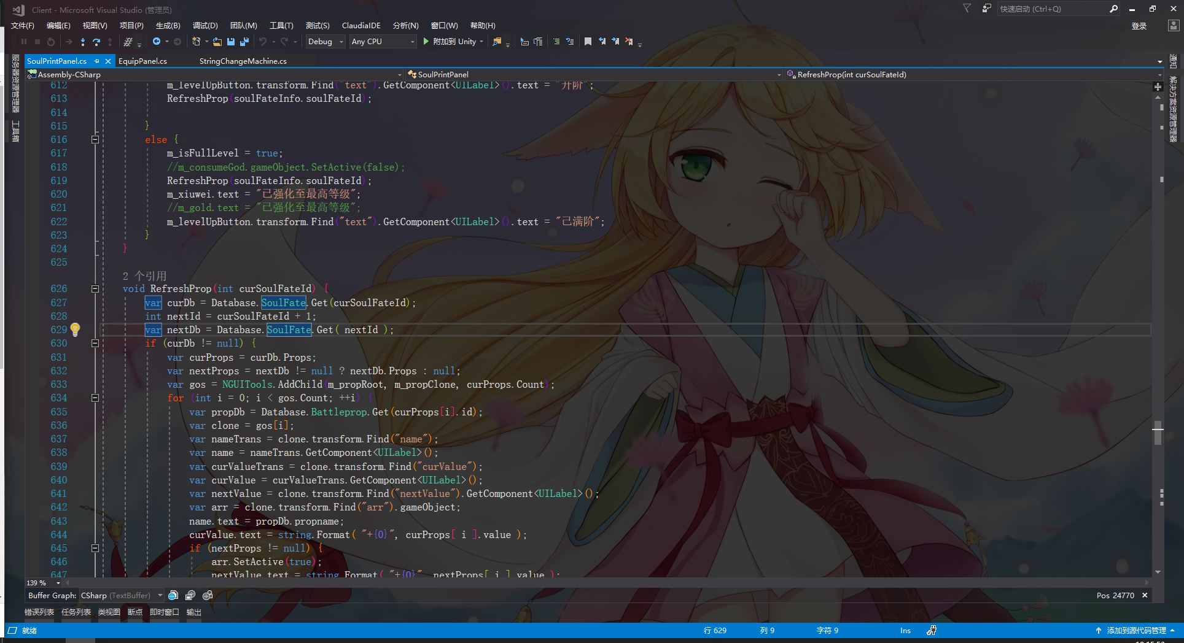The height and width of the screenshot is (643, 1184).
Task: Open the Any CPU platform dropdown
Action: point(383,41)
